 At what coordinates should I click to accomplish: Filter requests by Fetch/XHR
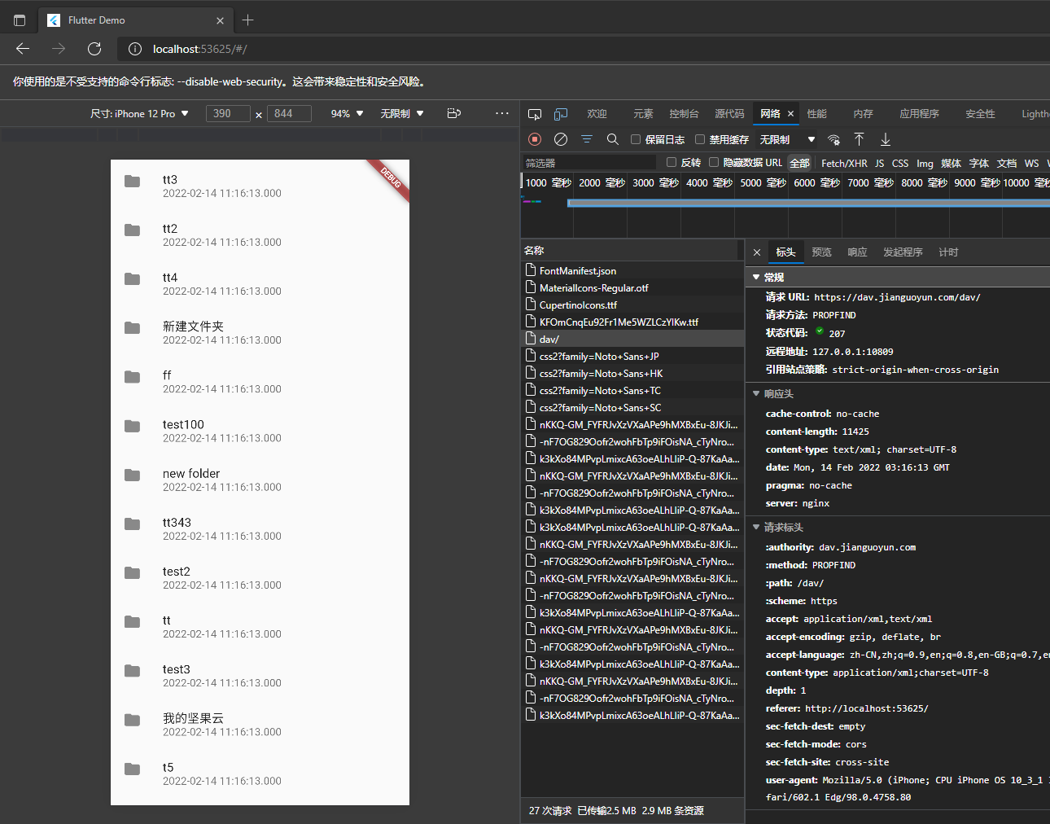click(x=844, y=163)
